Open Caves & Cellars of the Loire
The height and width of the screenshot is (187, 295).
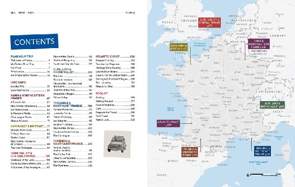tap(30, 163)
